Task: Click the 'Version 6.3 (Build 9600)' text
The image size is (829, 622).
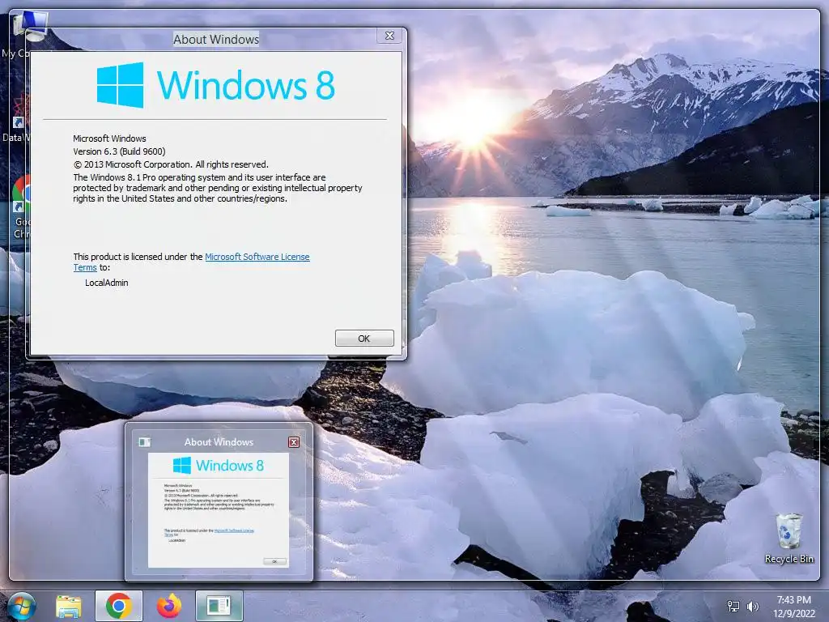Action: click(x=119, y=151)
